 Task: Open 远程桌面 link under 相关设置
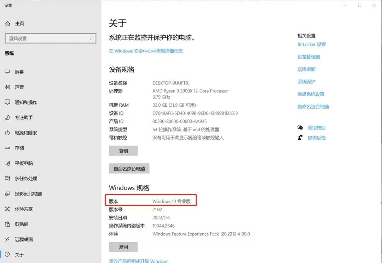[x=306, y=69]
